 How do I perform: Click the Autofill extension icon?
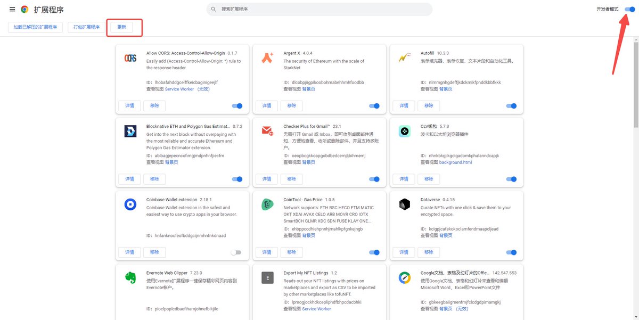tap(405, 58)
